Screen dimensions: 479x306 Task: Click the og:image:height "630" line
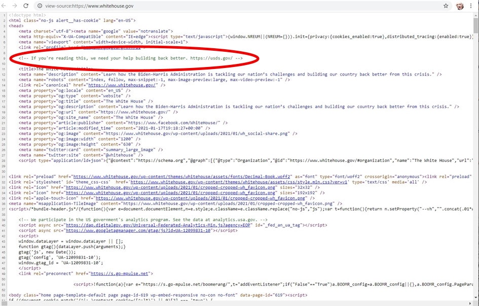(80, 144)
